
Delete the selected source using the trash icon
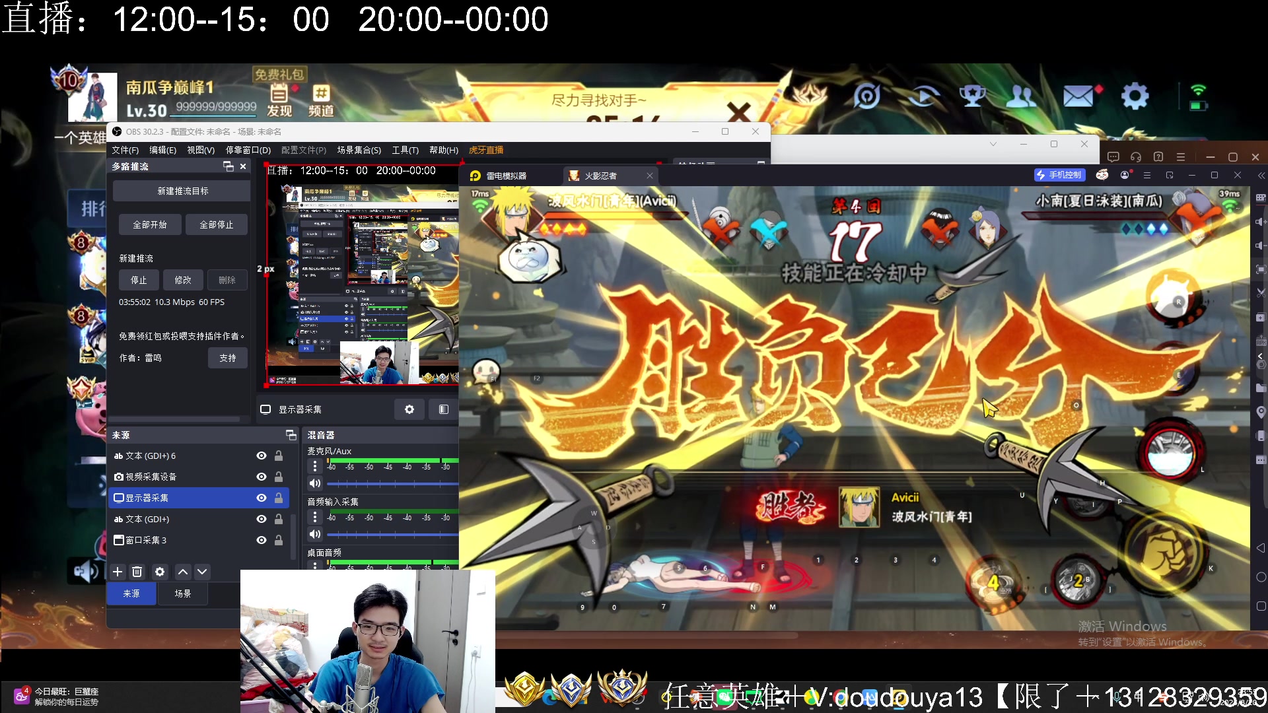(x=137, y=572)
